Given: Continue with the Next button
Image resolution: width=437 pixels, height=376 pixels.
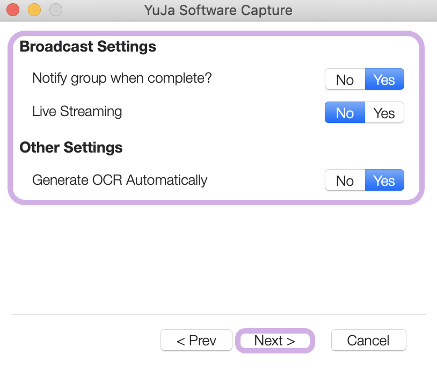Looking at the screenshot, I should click(x=275, y=341).
